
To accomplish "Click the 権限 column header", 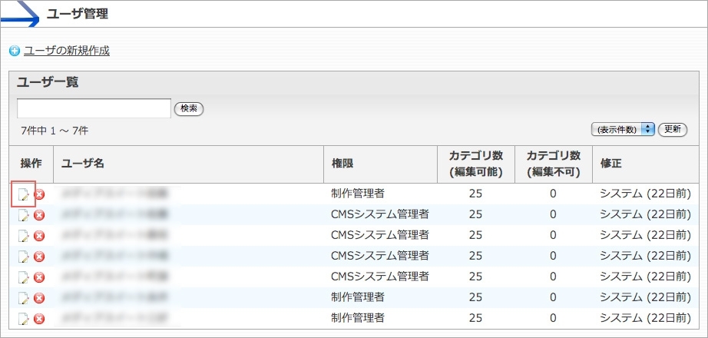I will pos(342,164).
